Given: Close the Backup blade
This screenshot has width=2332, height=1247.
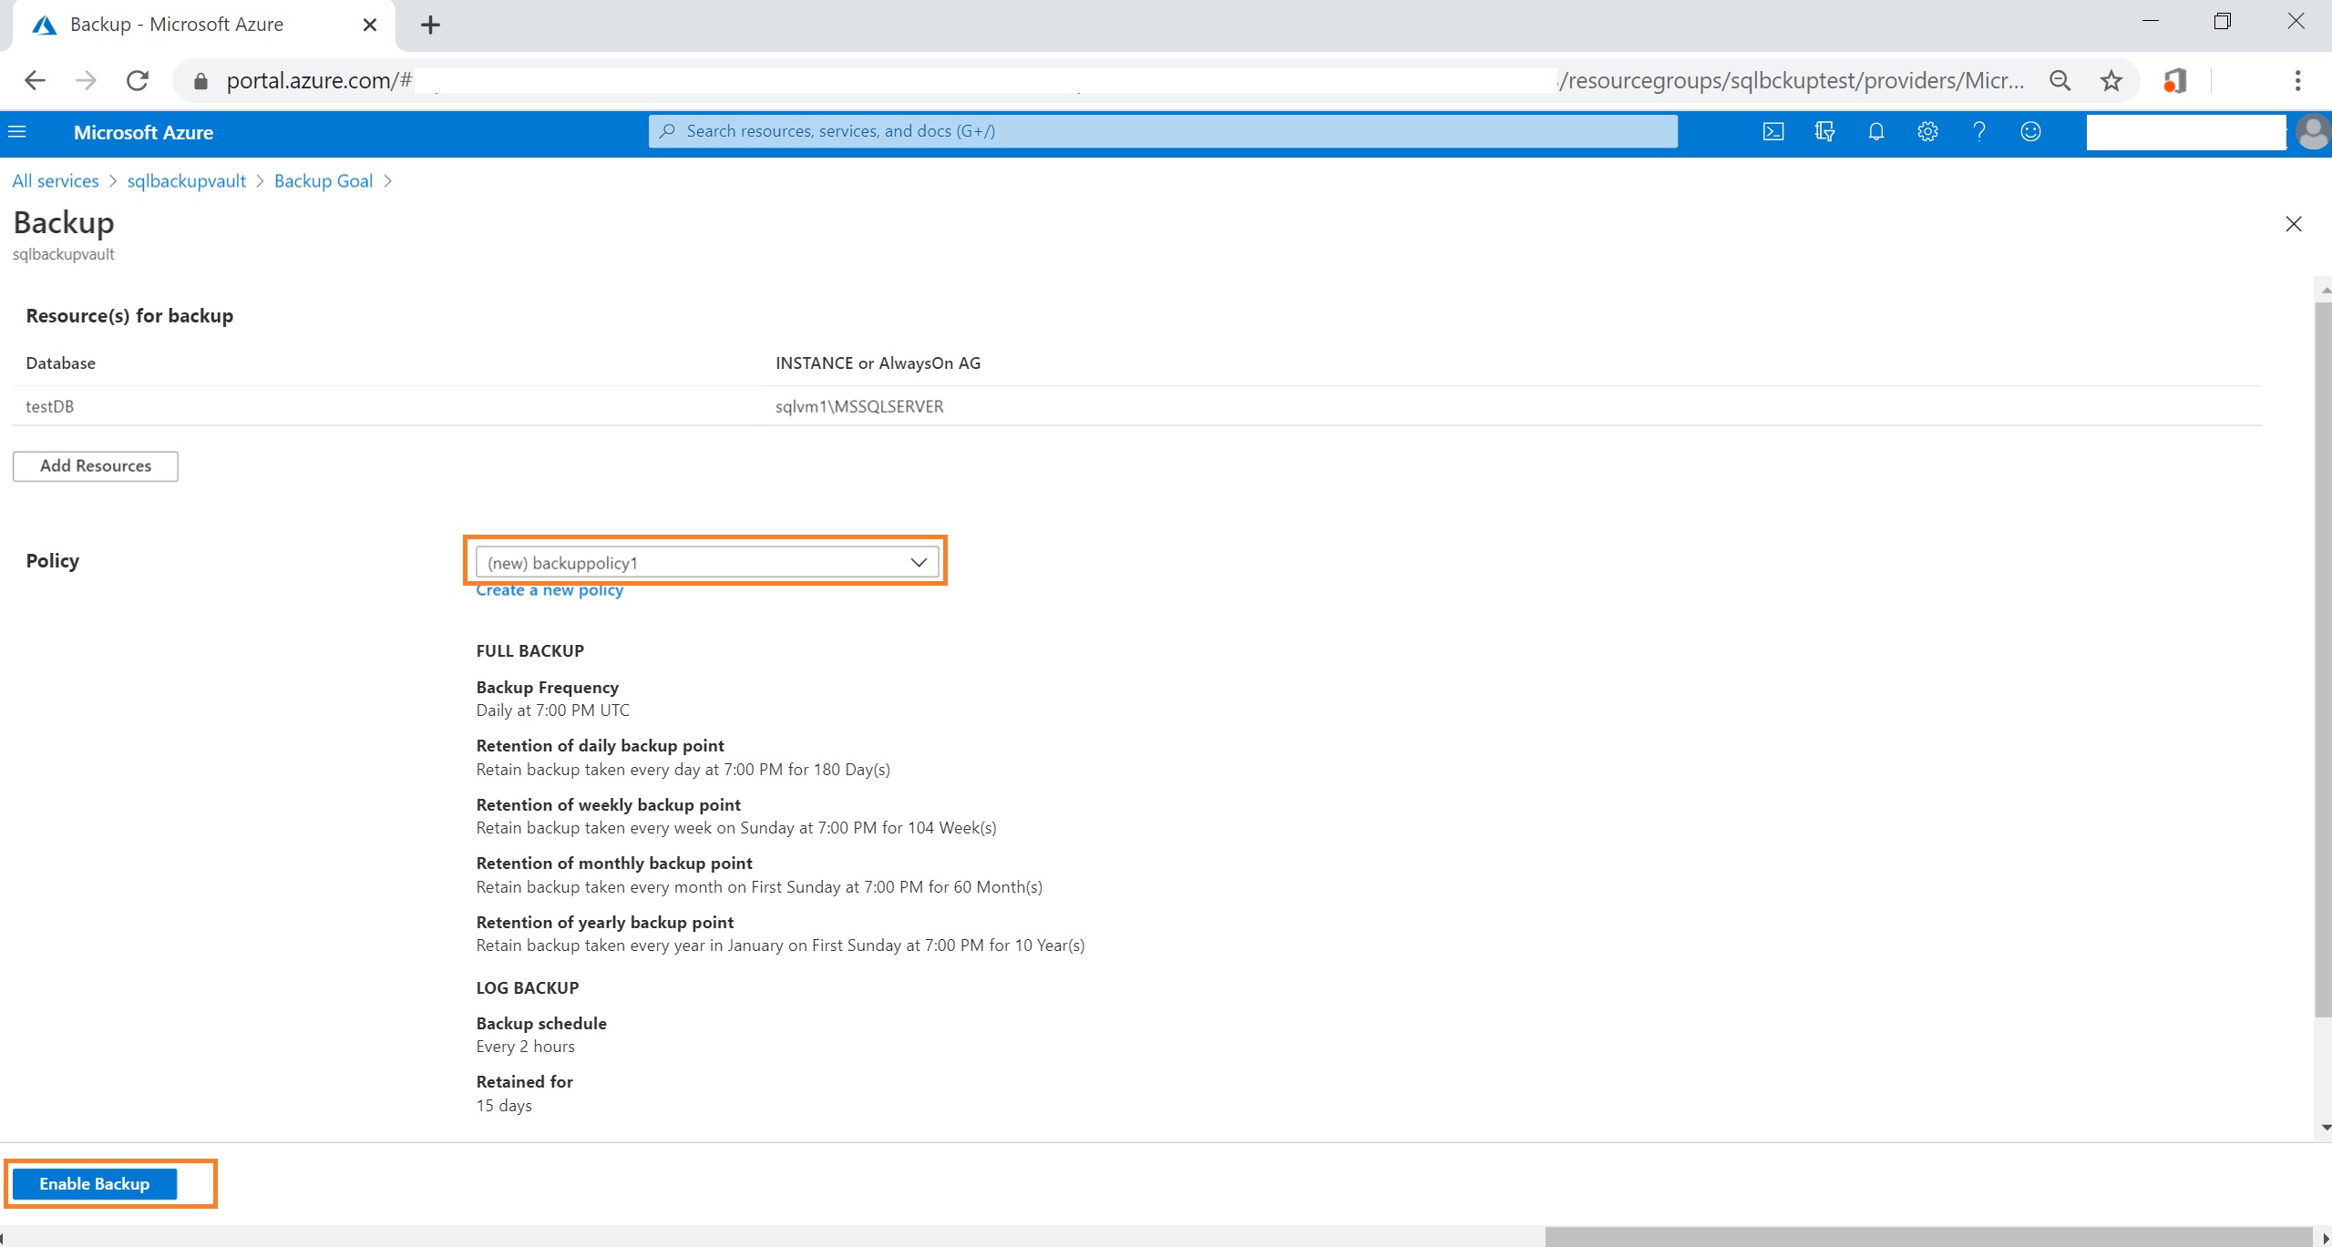Looking at the screenshot, I should pos(2293,224).
